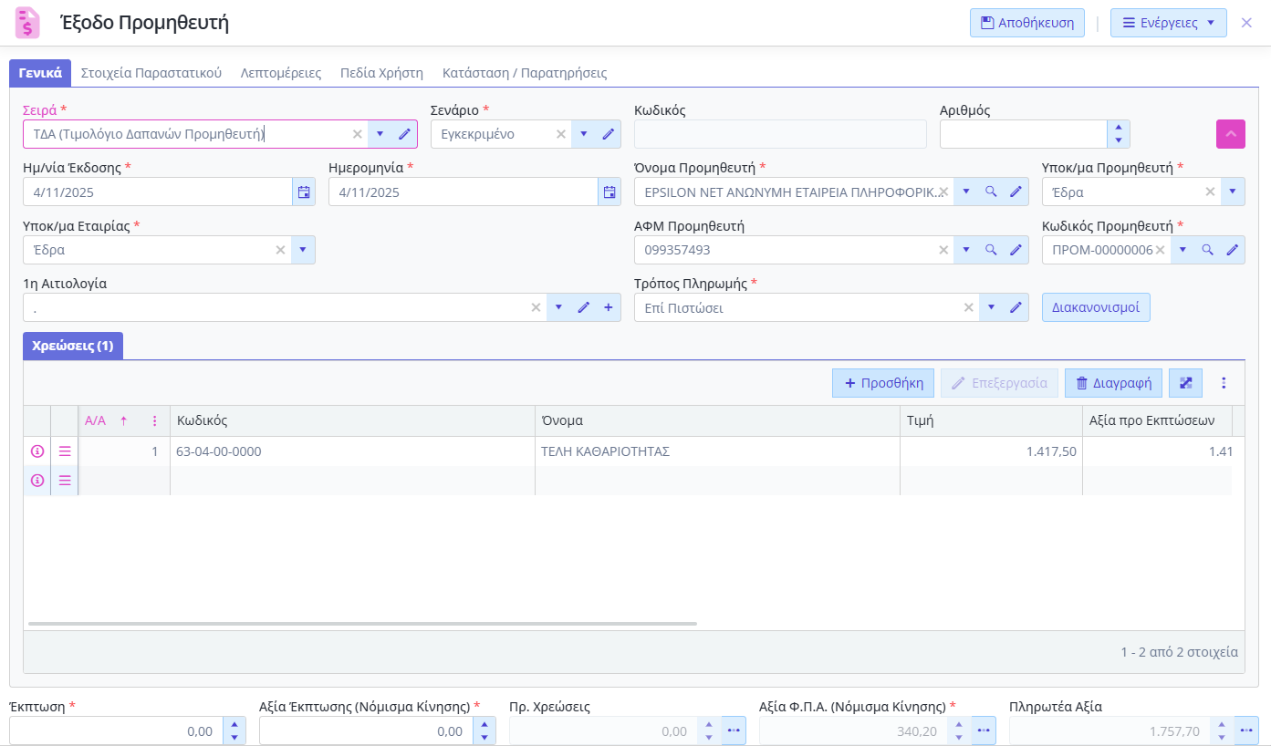Click the Έκπτωση input field

[x=115, y=731]
